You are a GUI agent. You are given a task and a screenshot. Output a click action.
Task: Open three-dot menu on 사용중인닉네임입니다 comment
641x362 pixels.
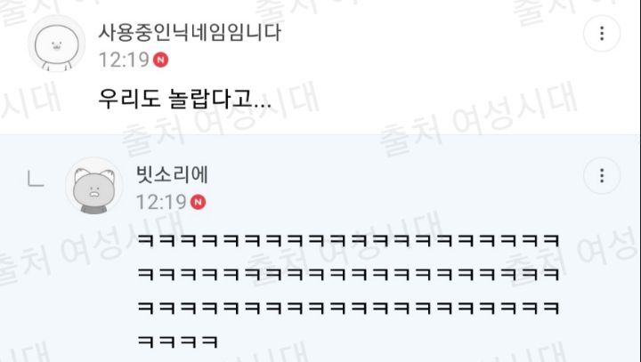tap(602, 34)
